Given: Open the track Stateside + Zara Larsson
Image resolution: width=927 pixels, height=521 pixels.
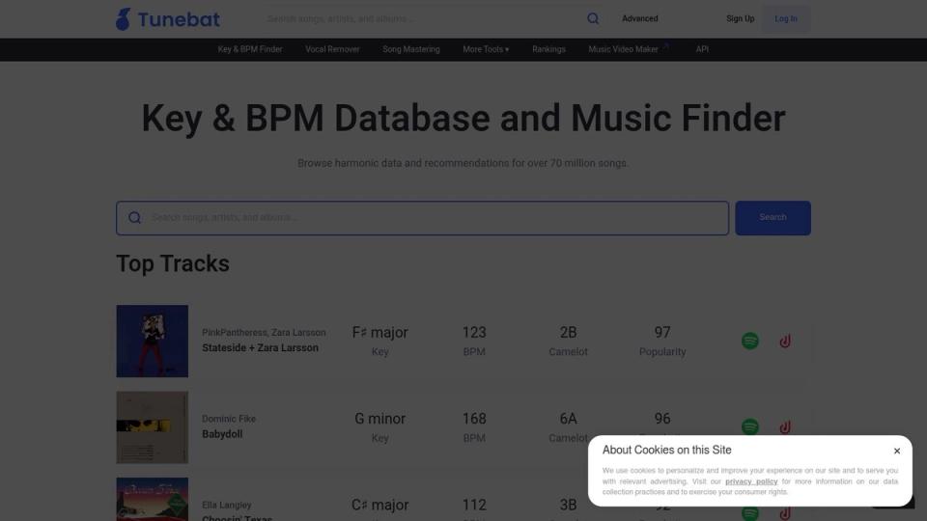Looking at the screenshot, I should (260, 348).
